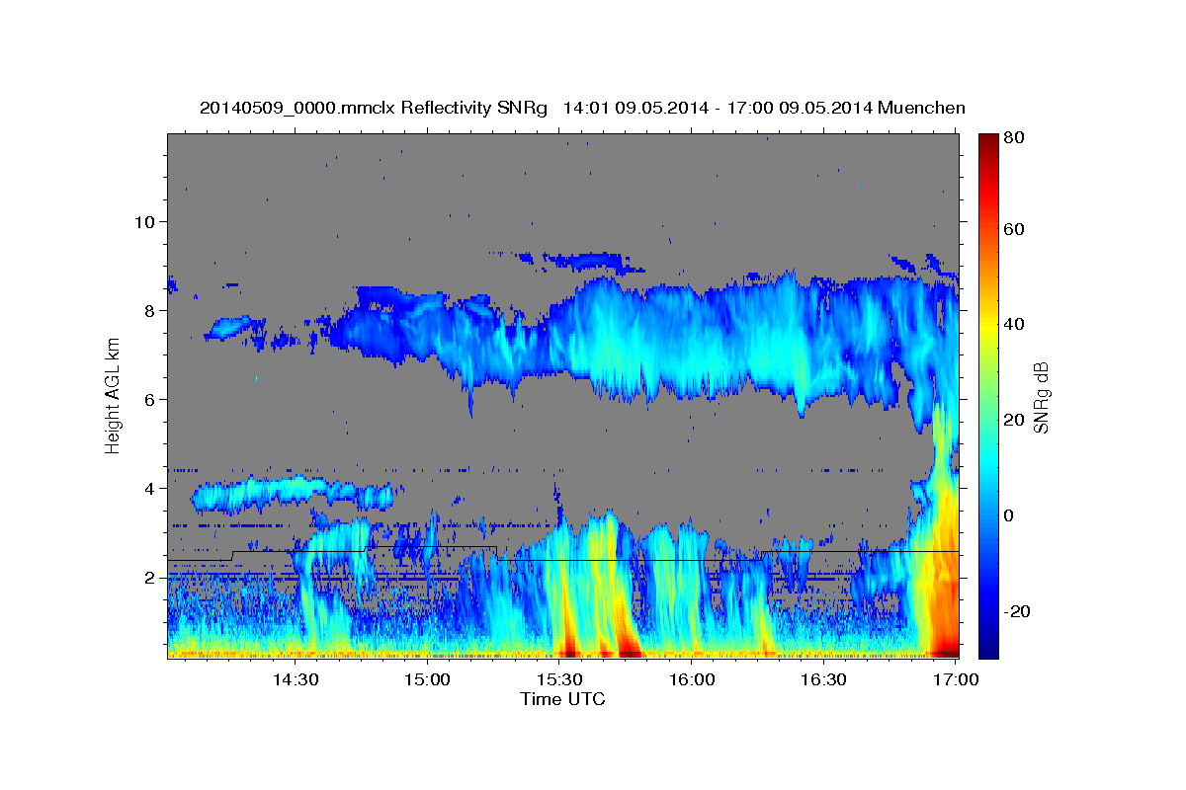1186x790 pixels.
Task: Select the 17:00 time tick label
Action: 957,679
